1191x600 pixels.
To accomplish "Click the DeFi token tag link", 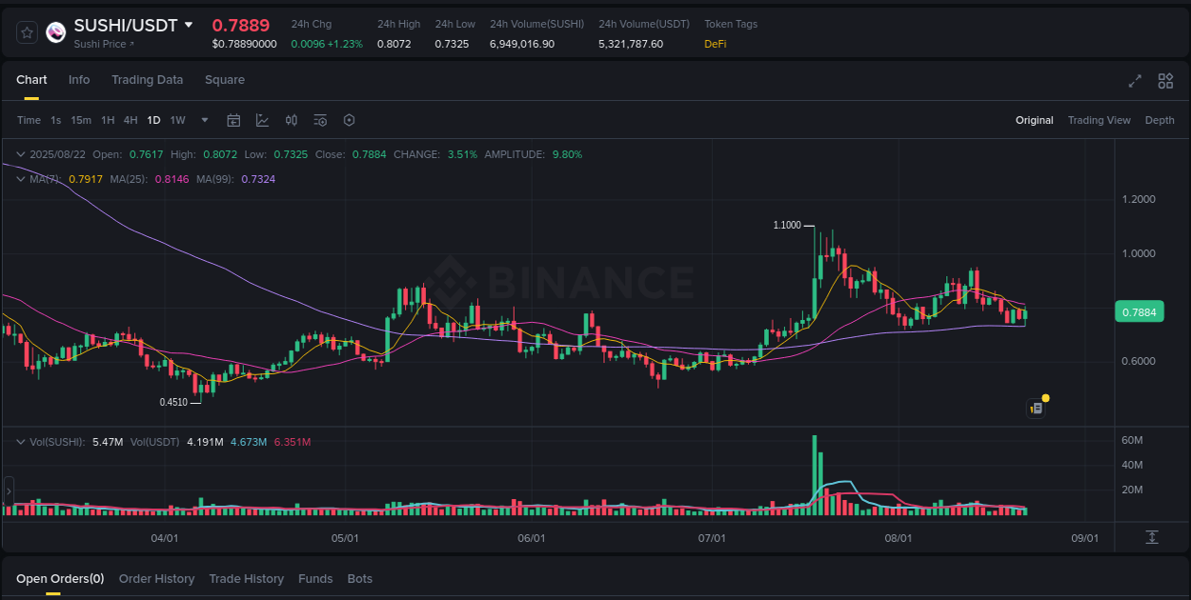I will click(x=715, y=43).
